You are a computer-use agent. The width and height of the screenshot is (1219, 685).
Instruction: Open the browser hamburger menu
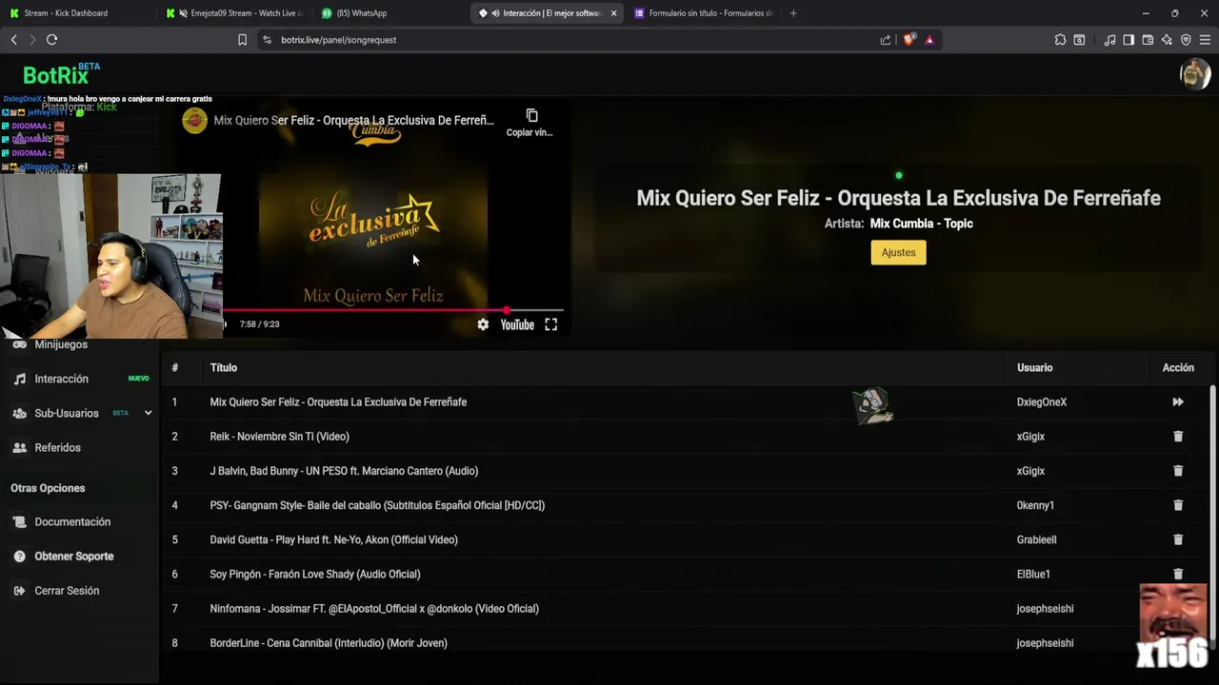pos(1205,40)
